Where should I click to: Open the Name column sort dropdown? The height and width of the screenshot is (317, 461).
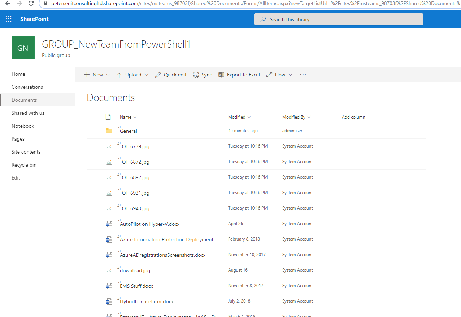135,117
